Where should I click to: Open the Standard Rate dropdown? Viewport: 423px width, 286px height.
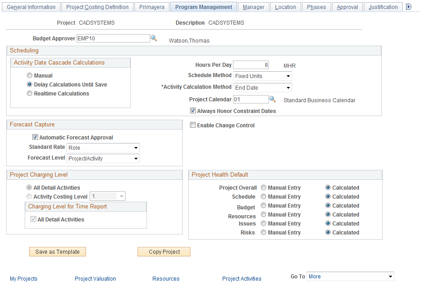pos(135,147)
